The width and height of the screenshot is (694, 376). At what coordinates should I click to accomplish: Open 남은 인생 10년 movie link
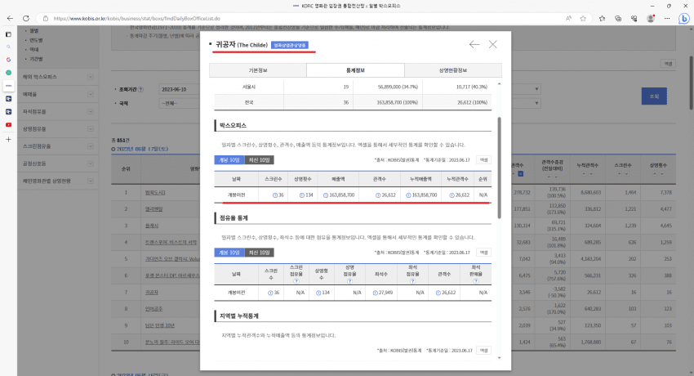[160, 325]
